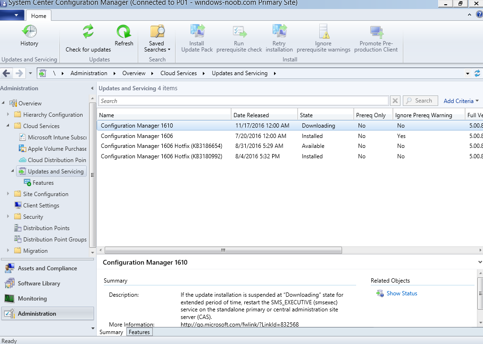Sort by Ignore Prereq Warning column
483x344 pixels.
point(429,115)
